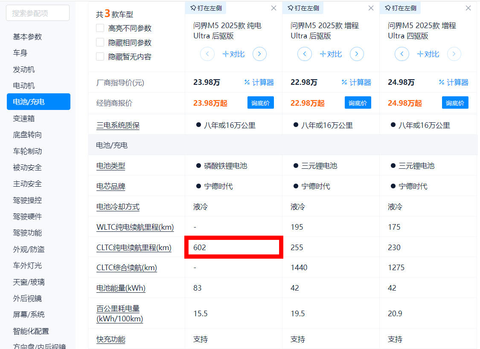Image resolution: width=480 pixels, height=349 pixels.
Task: Enable 高亮不同参数 checkbox
Action: click(x=100, y=28)
